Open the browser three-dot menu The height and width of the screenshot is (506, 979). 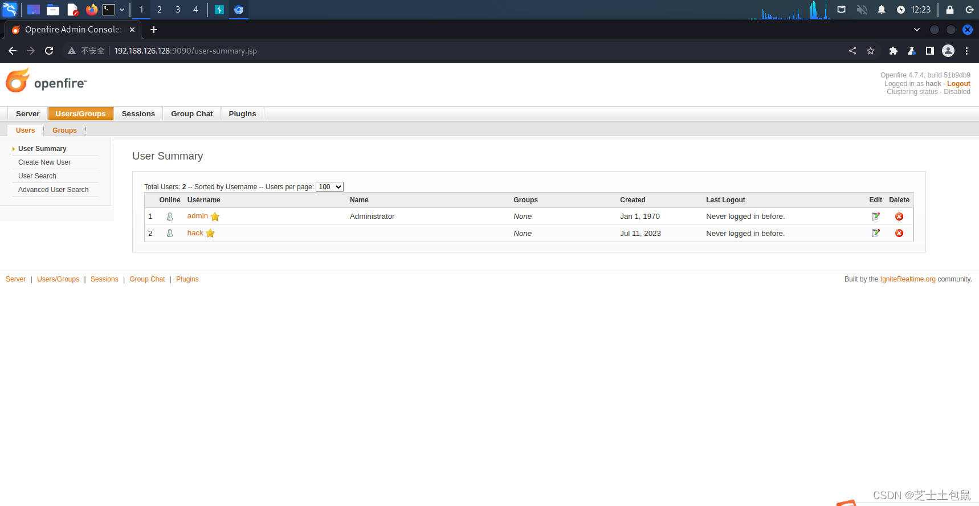pos(967,51)
